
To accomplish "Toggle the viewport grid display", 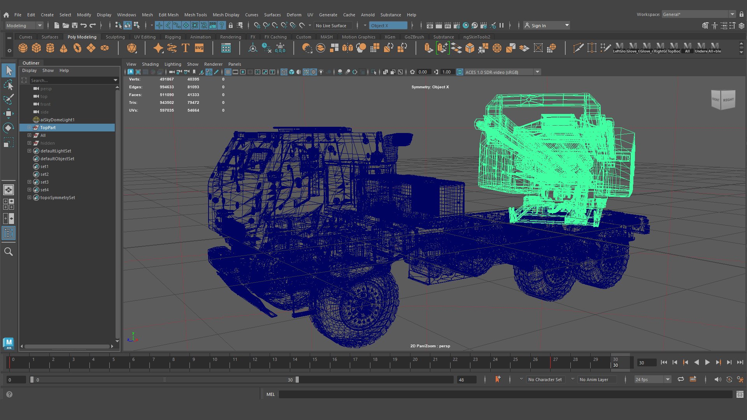I will [x=228, y=72].
